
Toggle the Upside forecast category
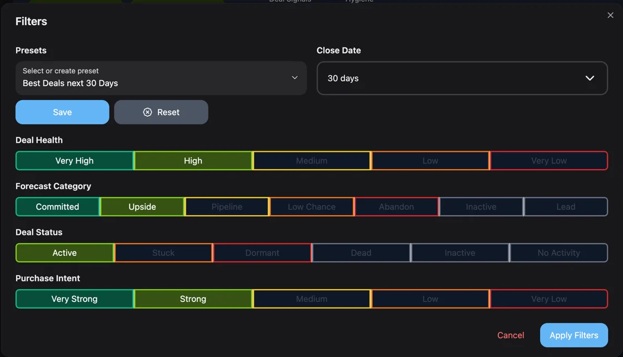click(142, 206)
